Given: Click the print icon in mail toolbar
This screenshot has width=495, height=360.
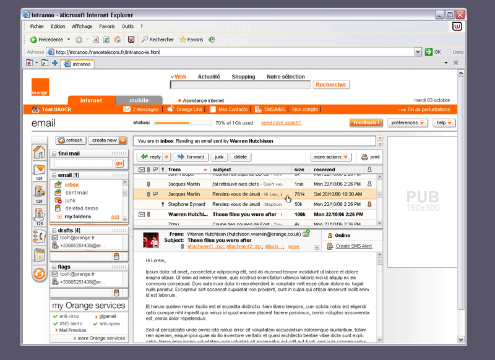Looking at the screenshot, I should pyautogui.click(x=365, y=157).
